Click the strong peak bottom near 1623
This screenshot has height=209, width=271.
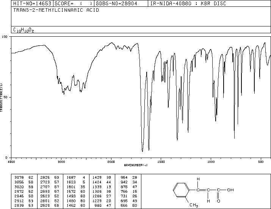(149, 150)
